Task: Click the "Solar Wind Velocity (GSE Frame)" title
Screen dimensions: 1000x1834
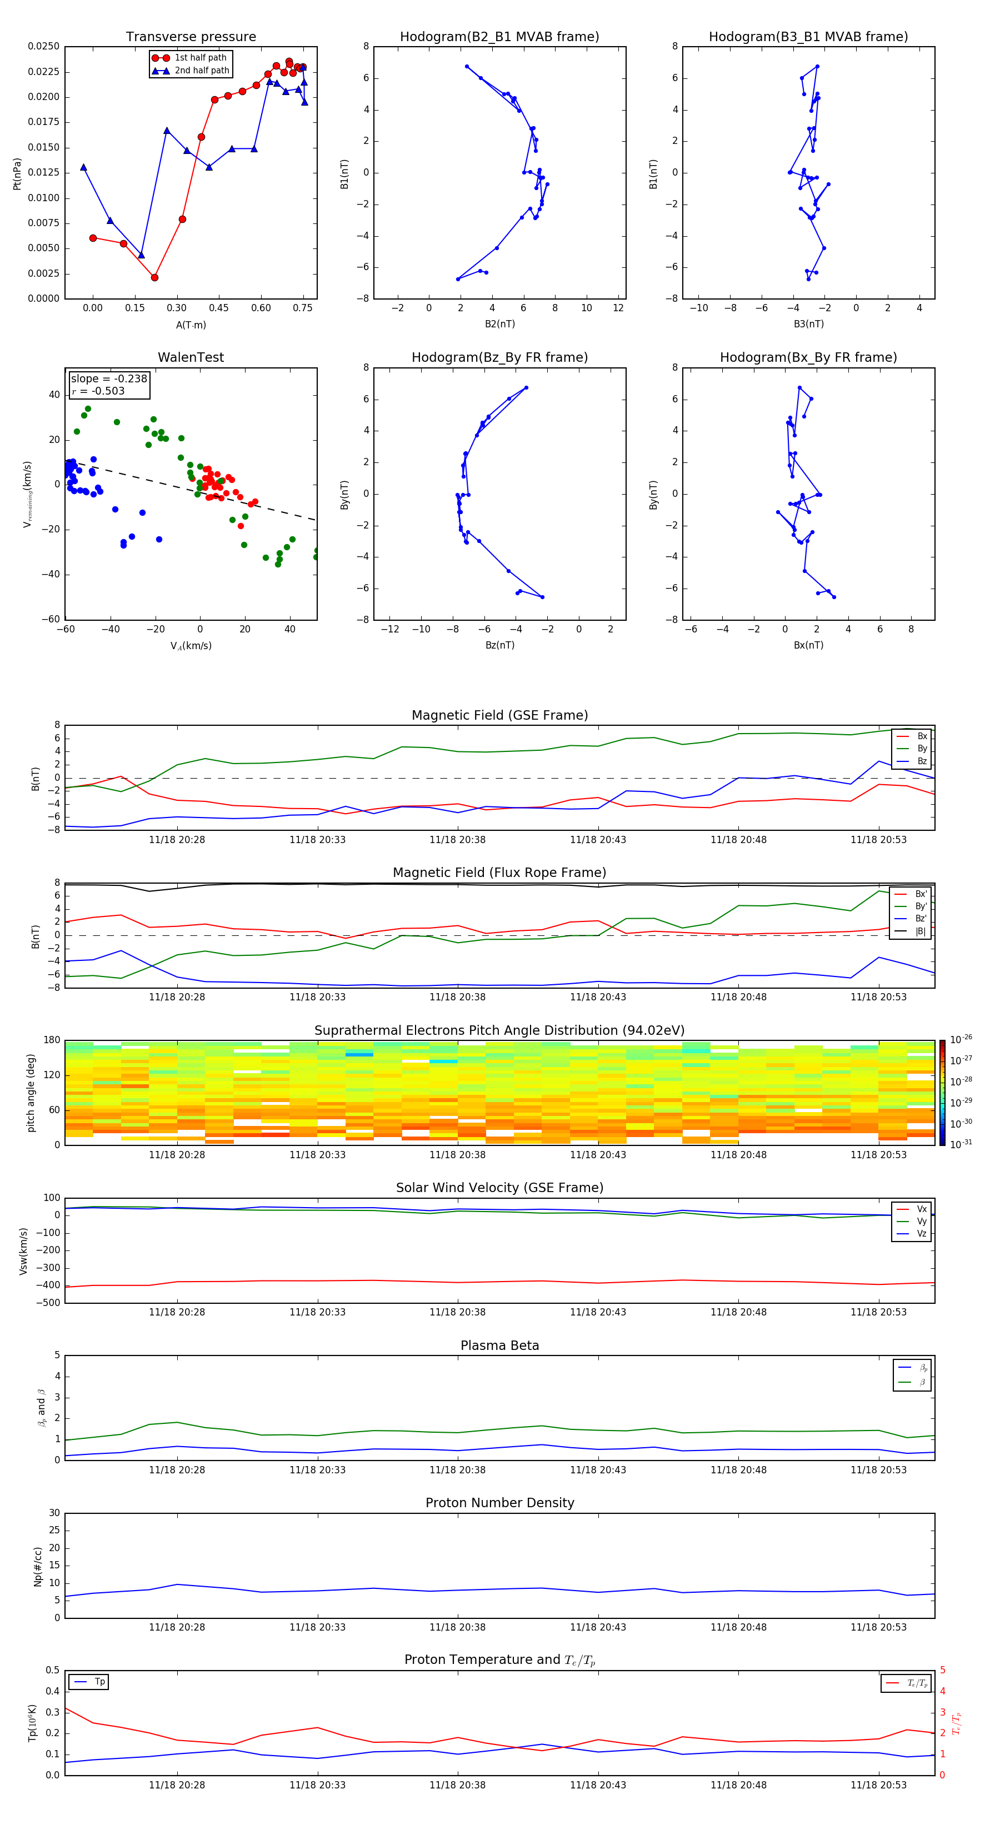Action: pos(499,1188)
